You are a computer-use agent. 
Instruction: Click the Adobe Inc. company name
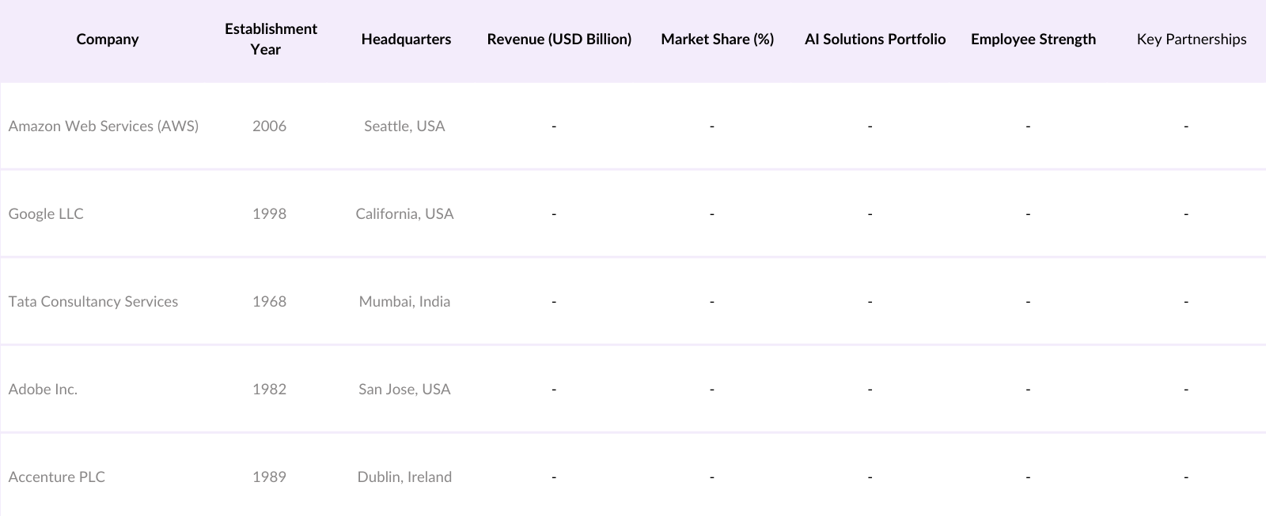43,390
